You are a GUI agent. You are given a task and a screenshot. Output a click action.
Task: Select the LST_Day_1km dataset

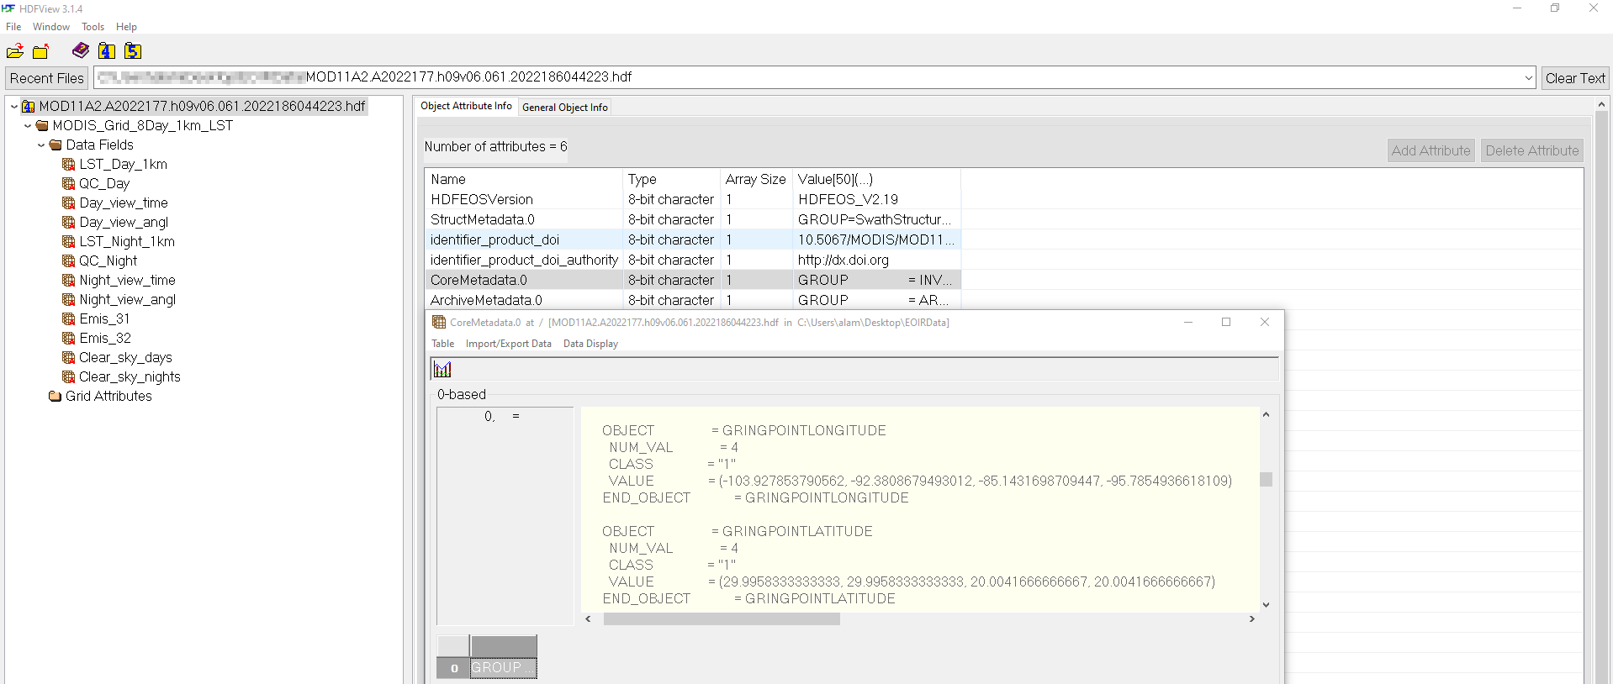click(x=123, y=164)
